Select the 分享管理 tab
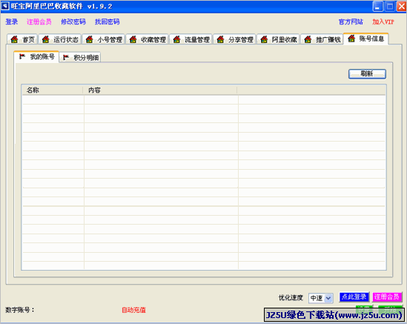407x324 pixels. (x=235, y=39)
